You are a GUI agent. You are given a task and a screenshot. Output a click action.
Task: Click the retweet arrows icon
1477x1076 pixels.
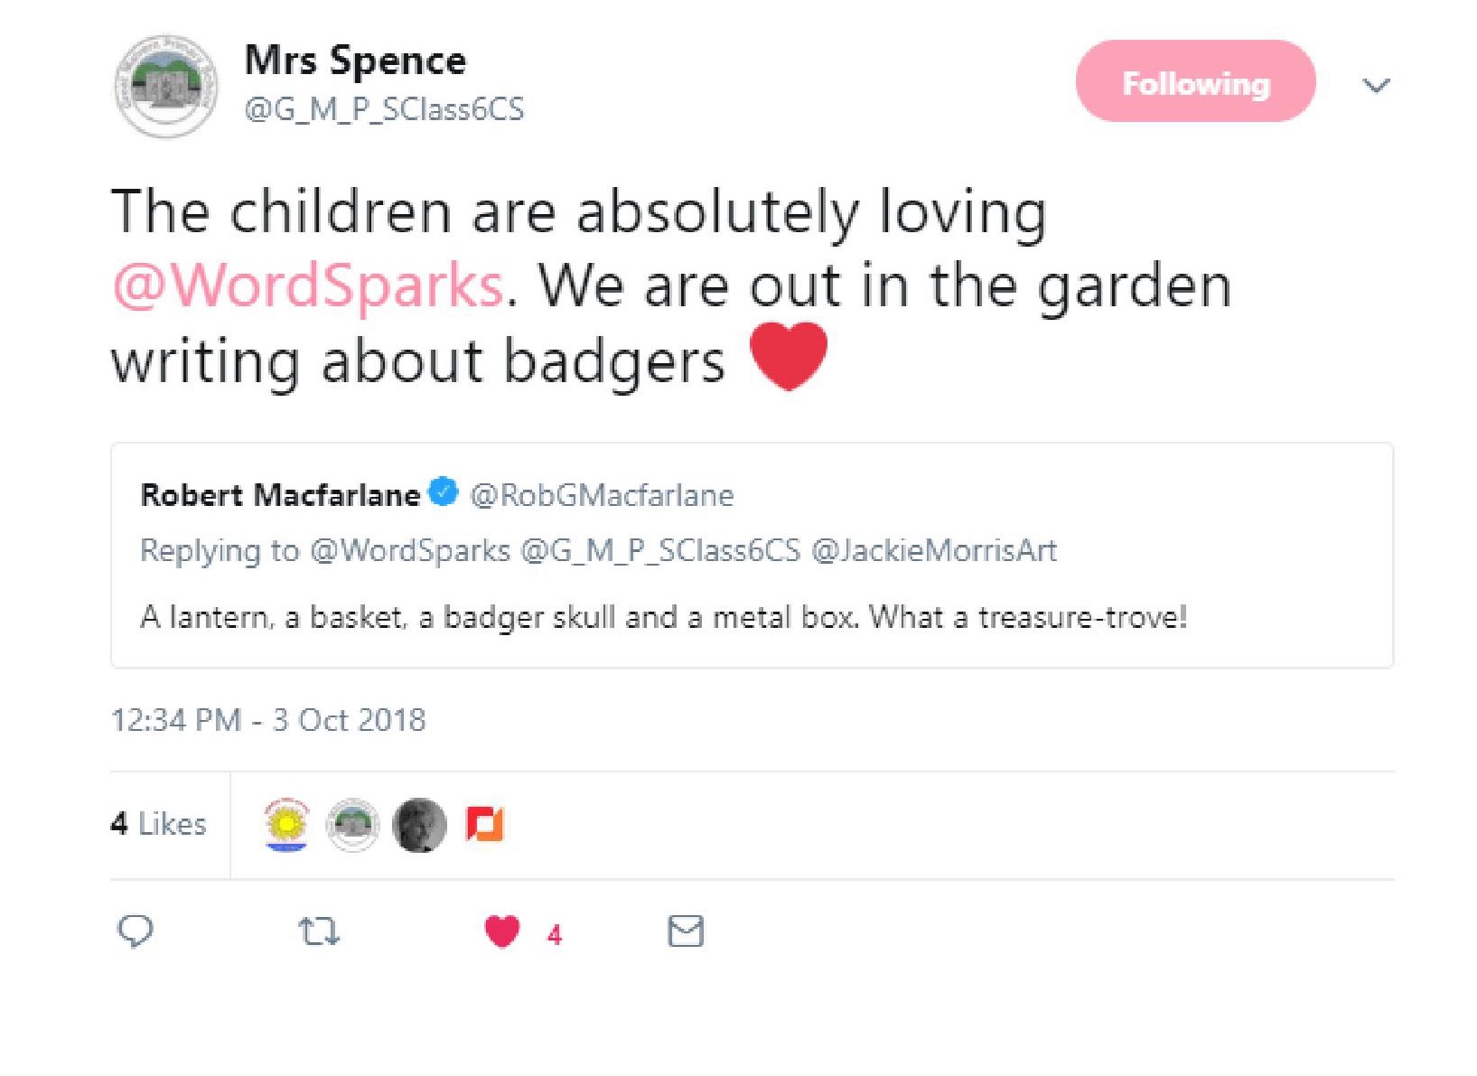[x=319, y=931]
